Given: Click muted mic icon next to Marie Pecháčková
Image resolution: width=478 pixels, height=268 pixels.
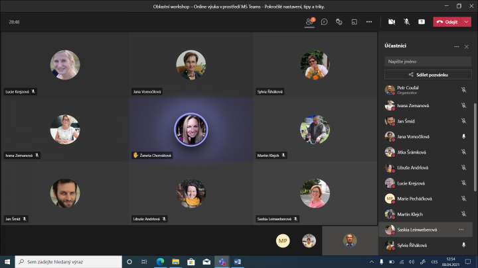Looking at the screenshot, I should (x=463, y=199).
